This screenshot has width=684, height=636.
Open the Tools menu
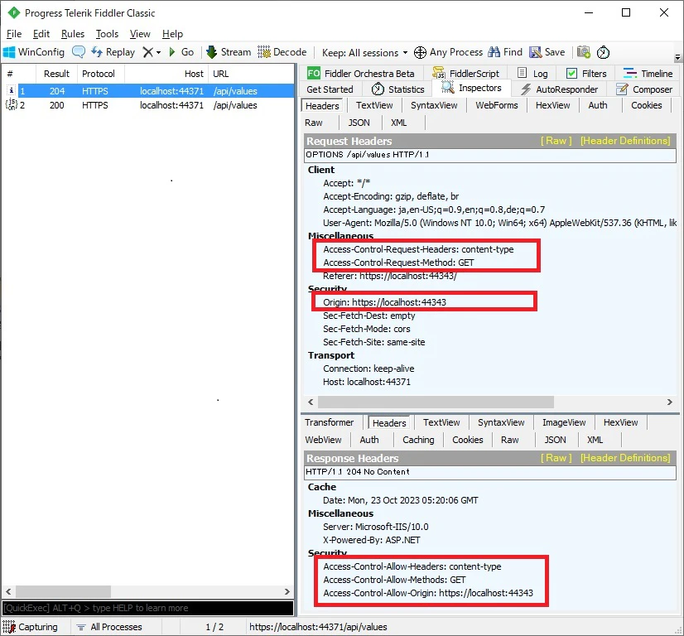coord(108,34)
